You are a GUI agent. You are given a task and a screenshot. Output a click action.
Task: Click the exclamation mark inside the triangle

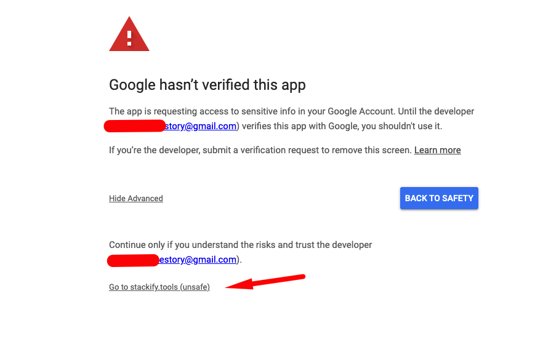129,38
